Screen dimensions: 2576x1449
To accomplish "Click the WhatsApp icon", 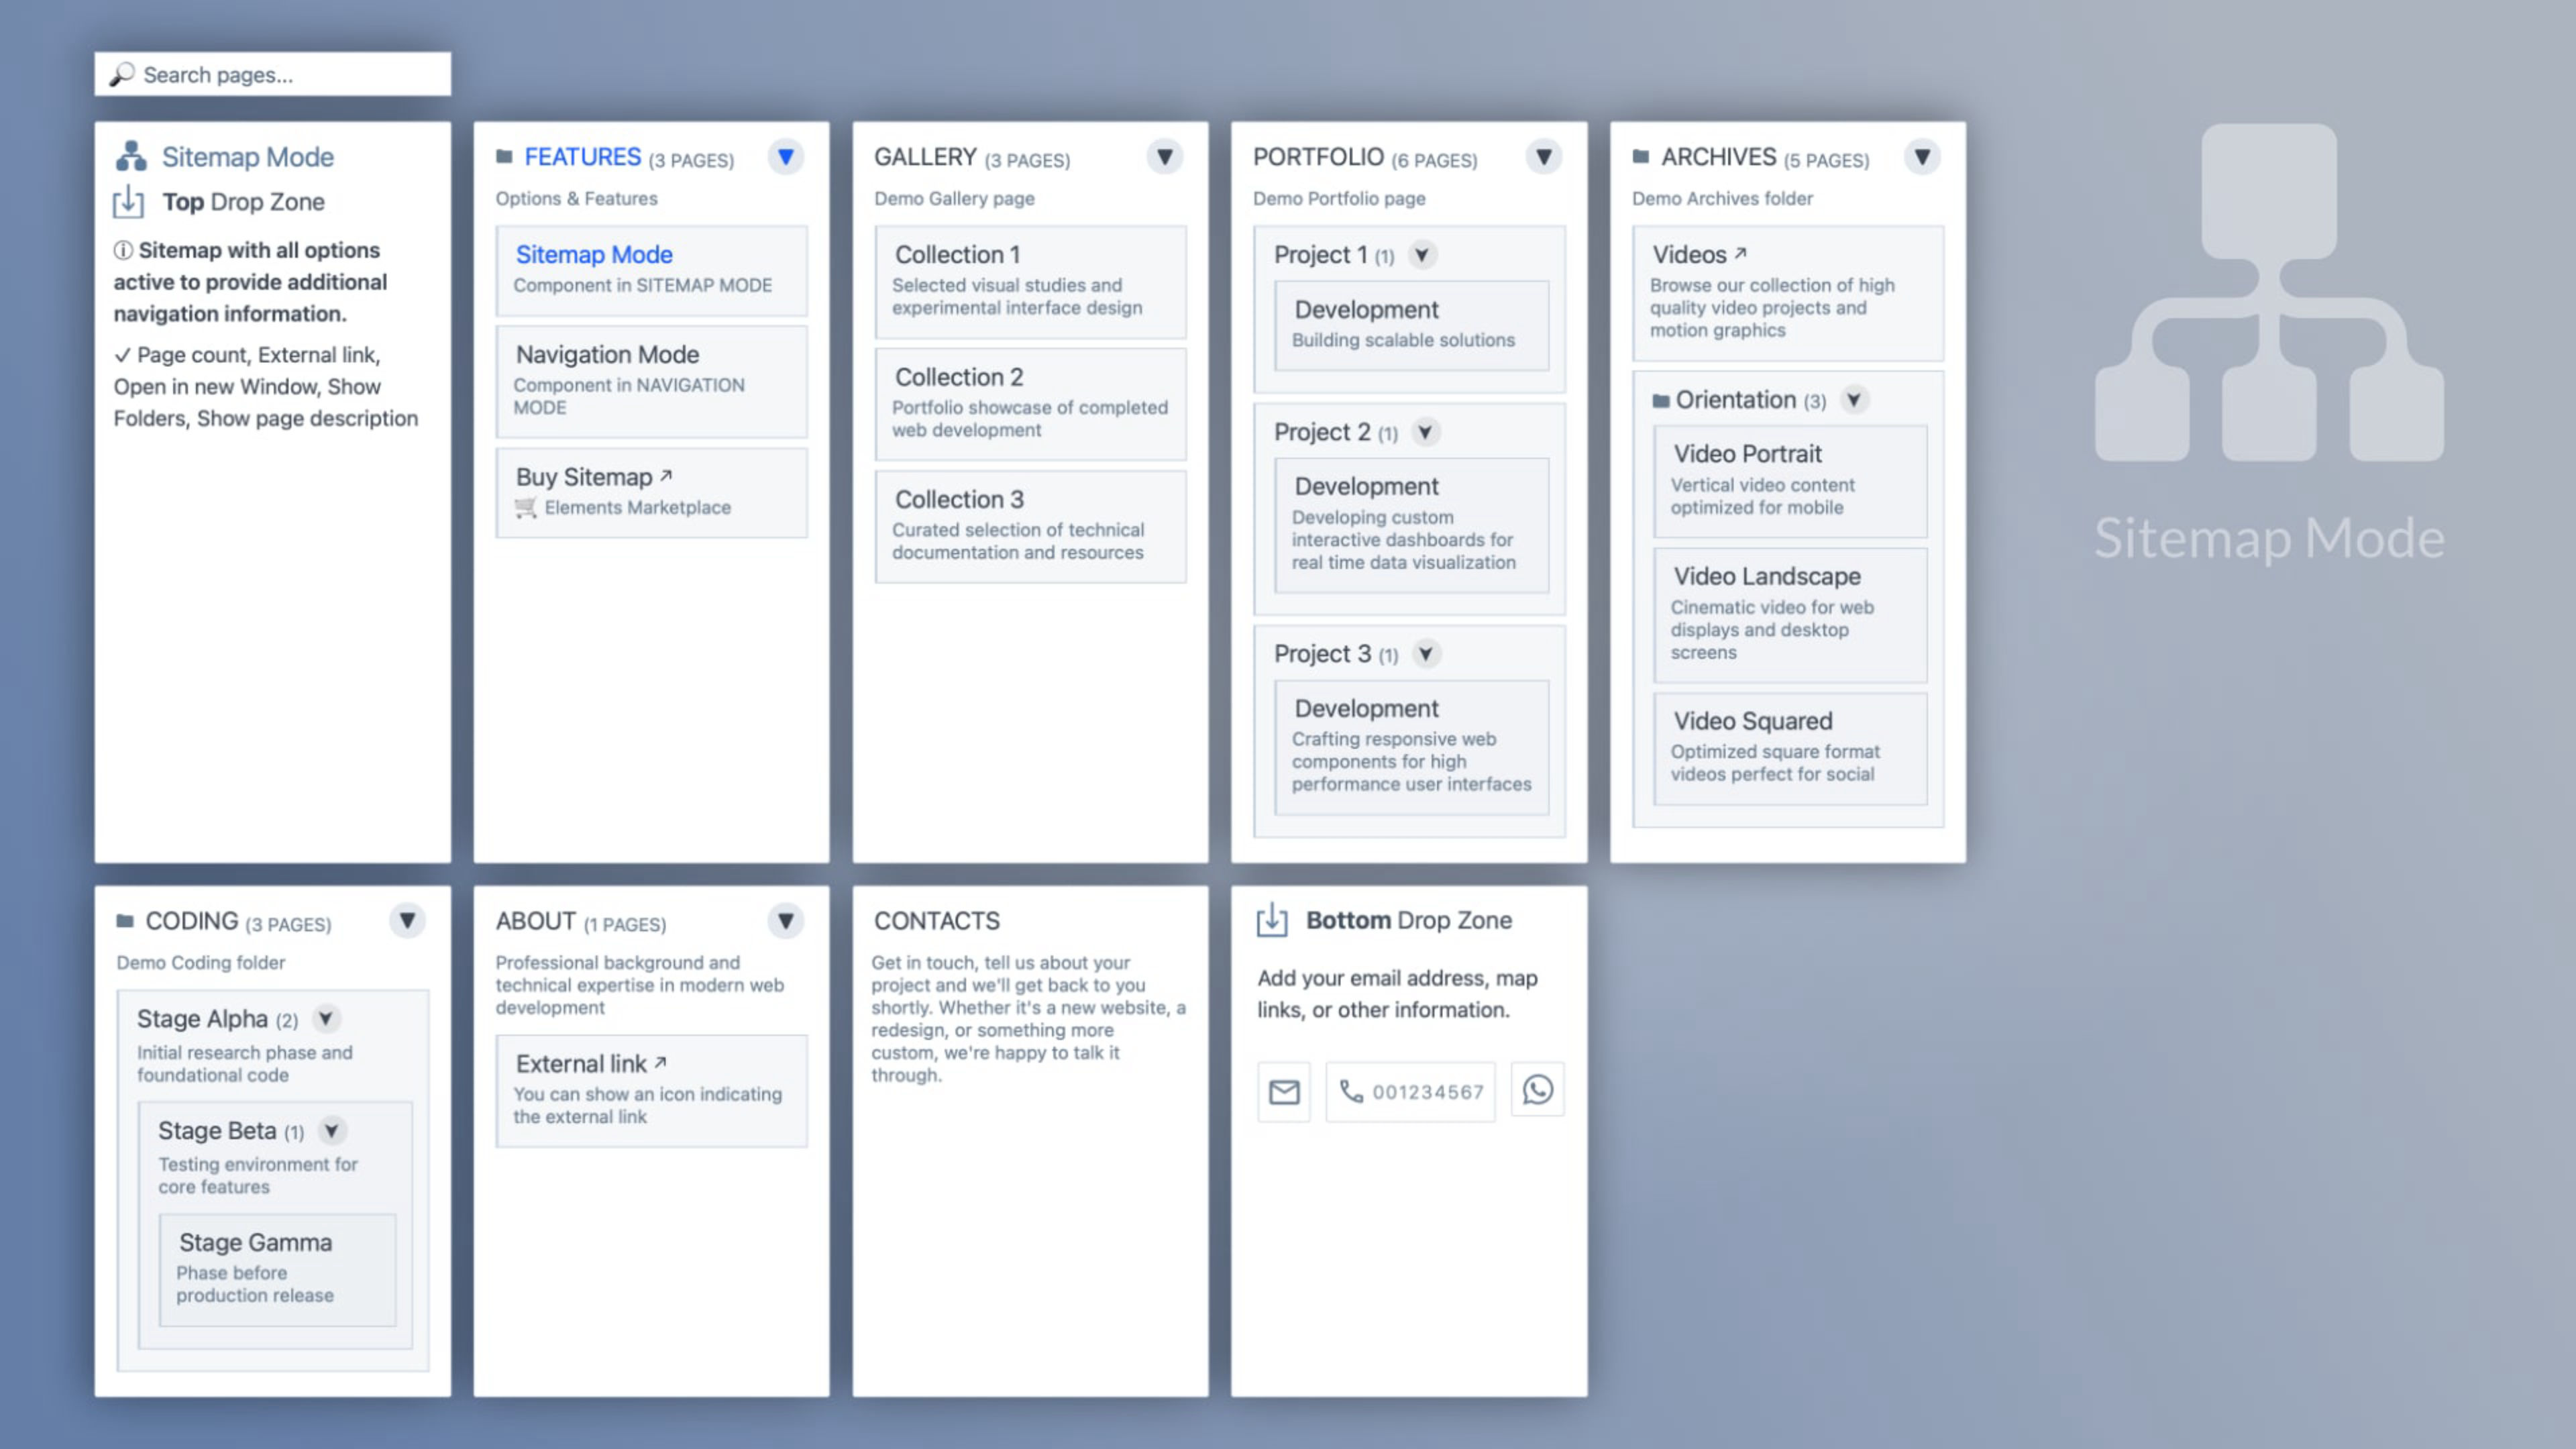I will pos(1537,1089).
